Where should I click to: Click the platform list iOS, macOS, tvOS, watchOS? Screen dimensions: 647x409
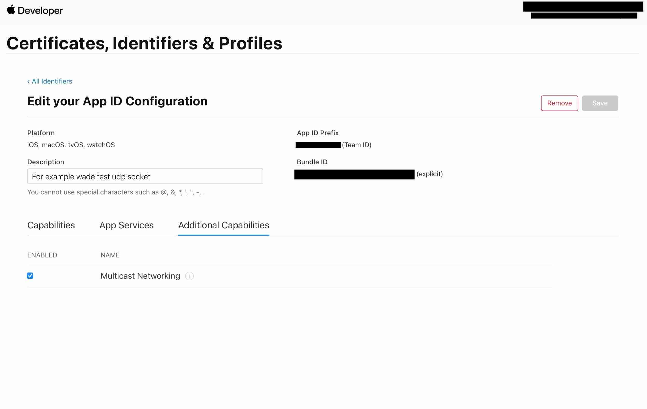71,145
